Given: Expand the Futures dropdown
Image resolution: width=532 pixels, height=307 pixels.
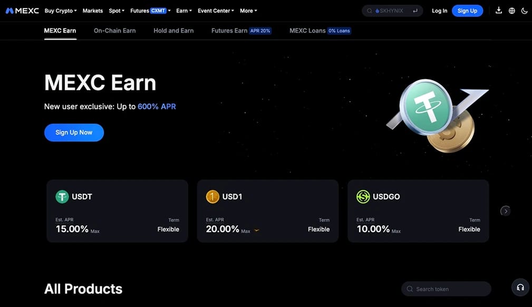Looking at the screenshot, I should 150,11.
